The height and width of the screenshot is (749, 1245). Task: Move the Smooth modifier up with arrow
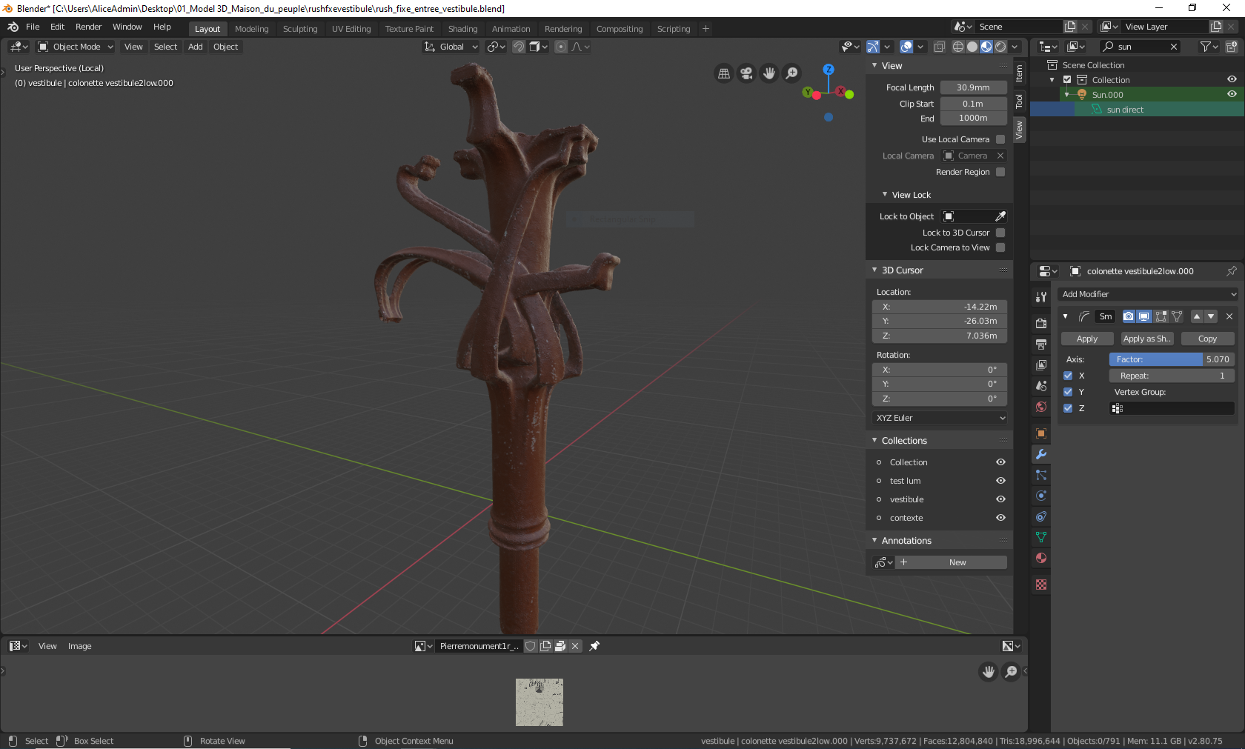pos(1197,316)
